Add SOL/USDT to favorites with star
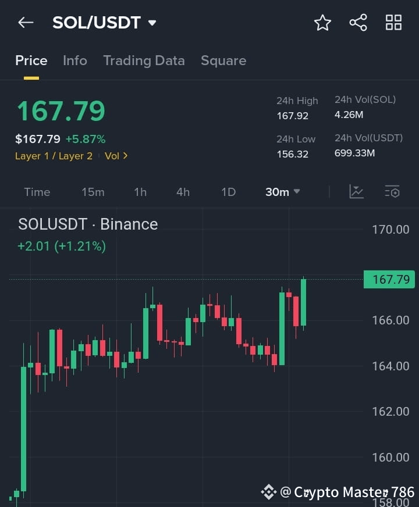 pyautogui.click(x=322, y=23)
